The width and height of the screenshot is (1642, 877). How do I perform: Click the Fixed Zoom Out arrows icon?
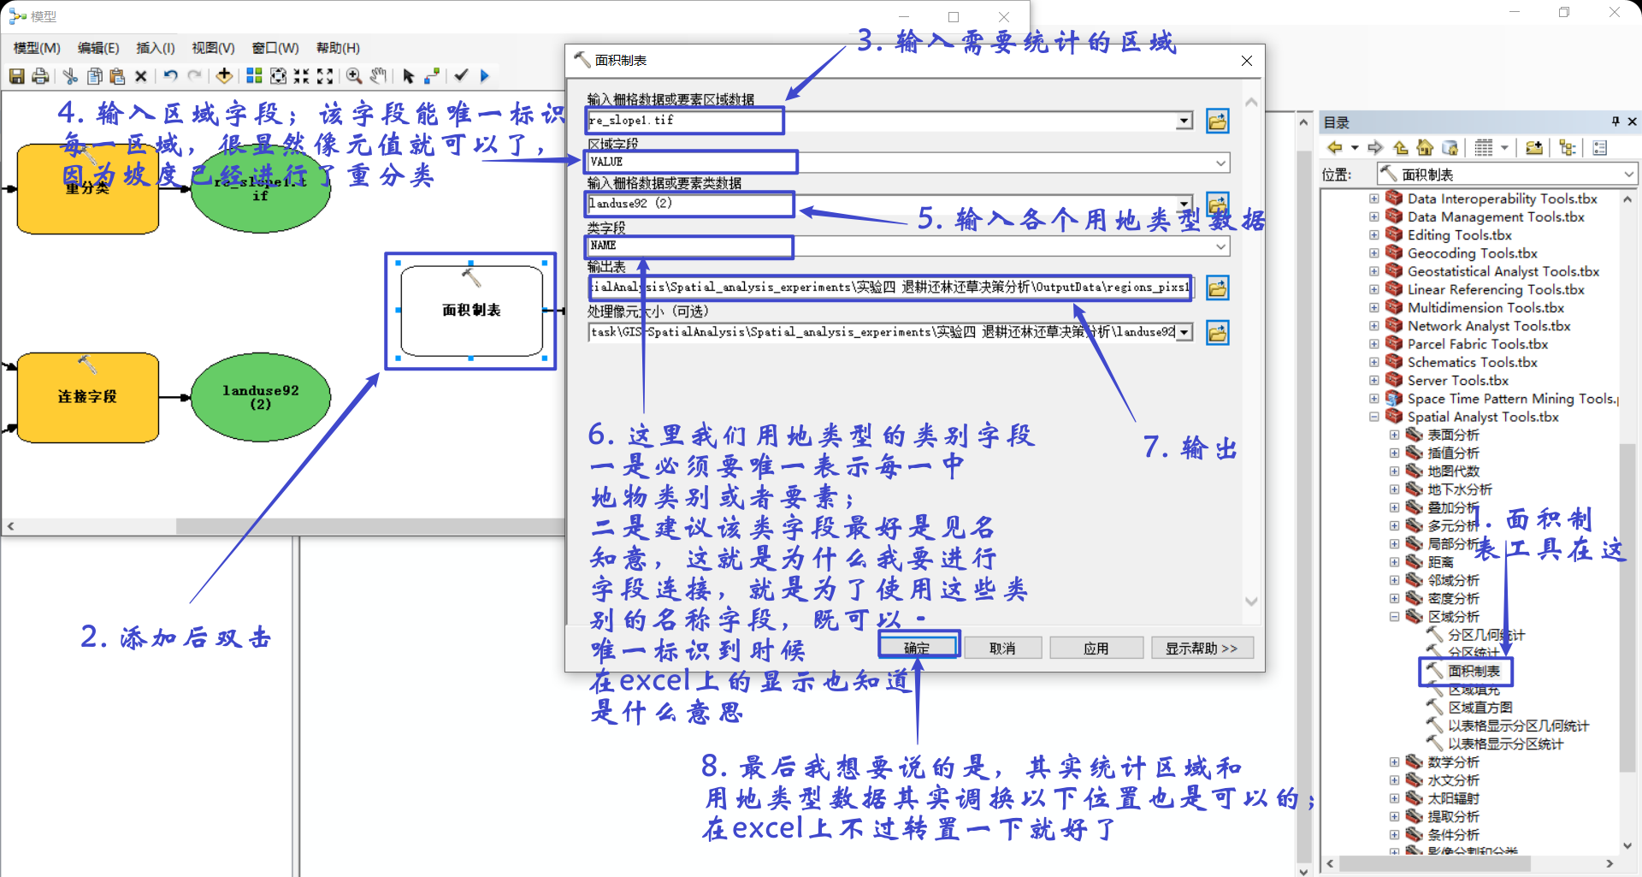click(325, 76)
